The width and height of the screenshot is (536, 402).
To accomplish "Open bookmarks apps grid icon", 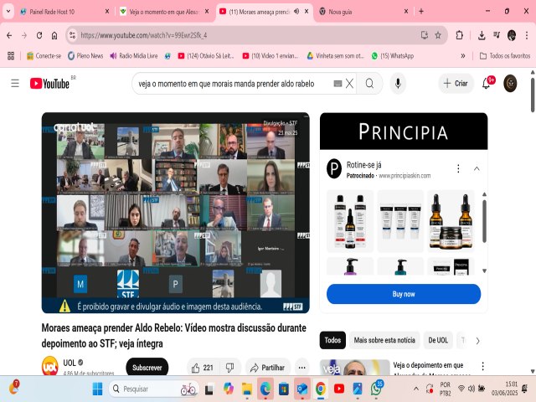I will [x=11, y=56].
